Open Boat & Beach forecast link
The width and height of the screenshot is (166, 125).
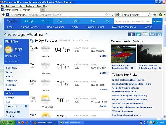pyautogui.click(x=13, y=112)
